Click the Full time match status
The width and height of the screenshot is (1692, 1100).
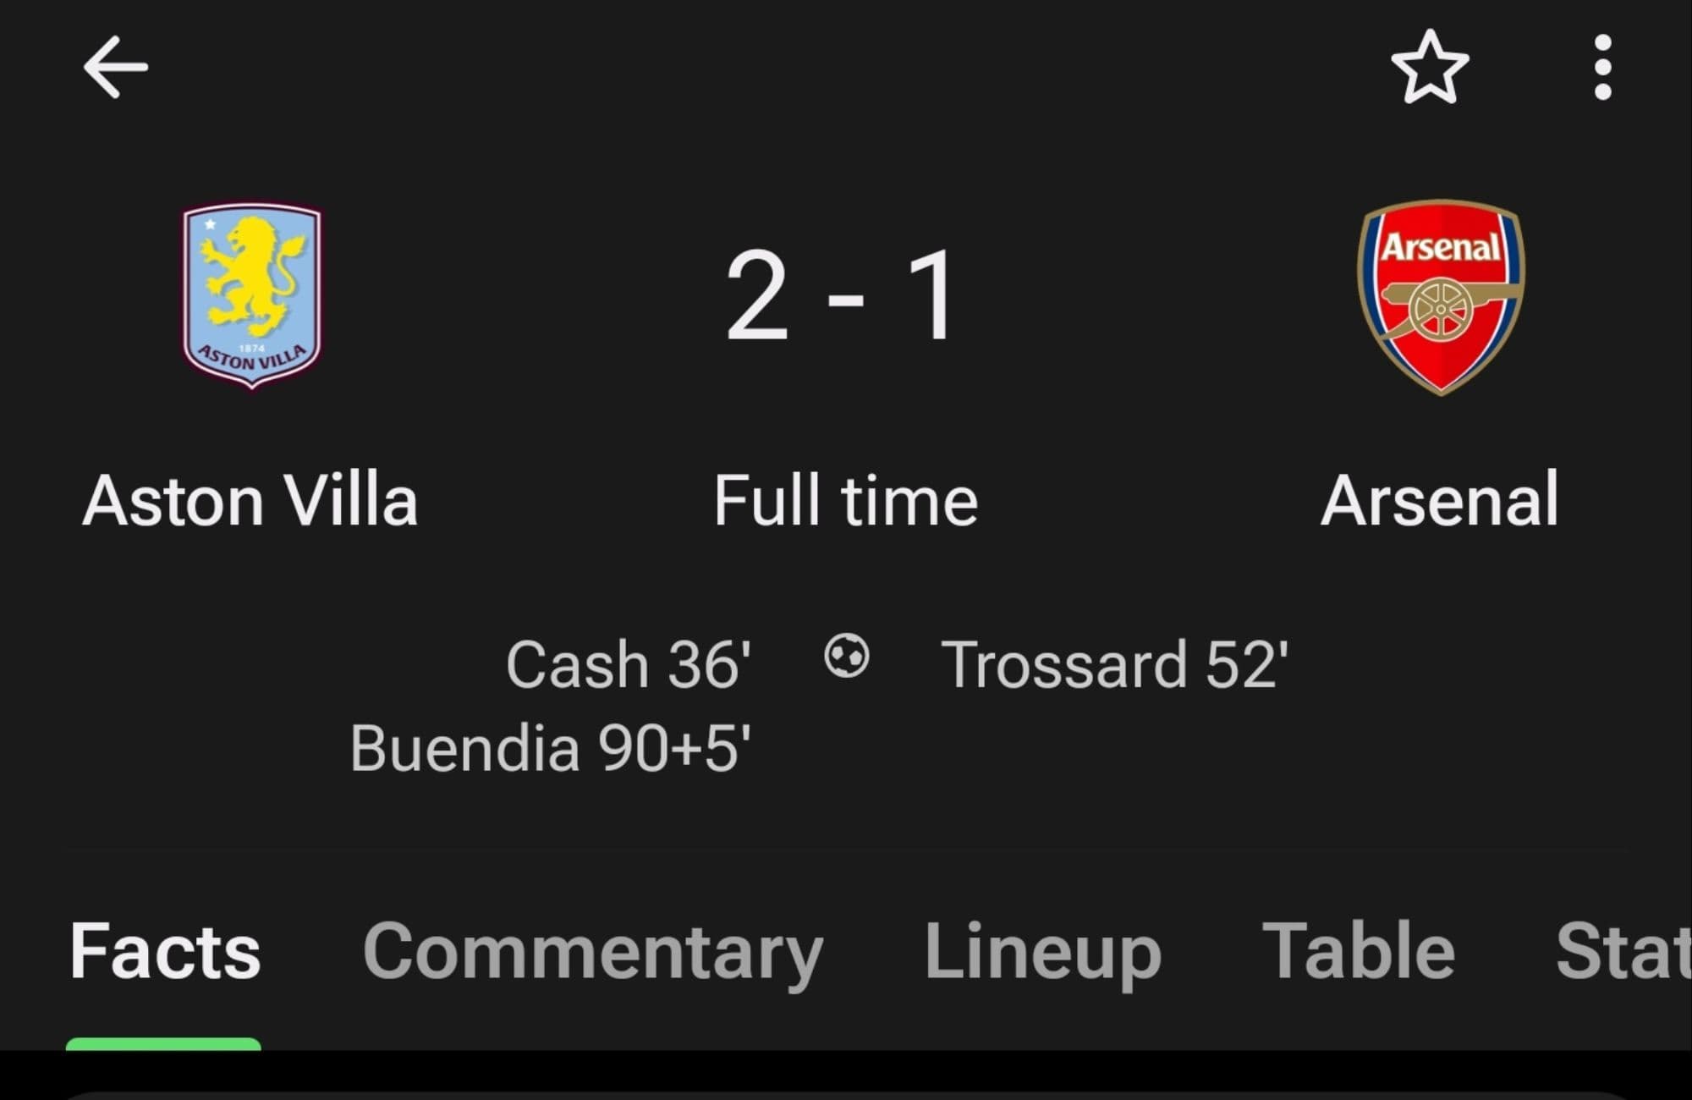846,501
